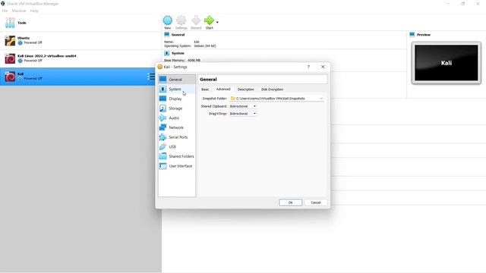Viewport: 486px width, 273px height.
Task: Switch to the Advanced tab
Action: tap(223, 89)
